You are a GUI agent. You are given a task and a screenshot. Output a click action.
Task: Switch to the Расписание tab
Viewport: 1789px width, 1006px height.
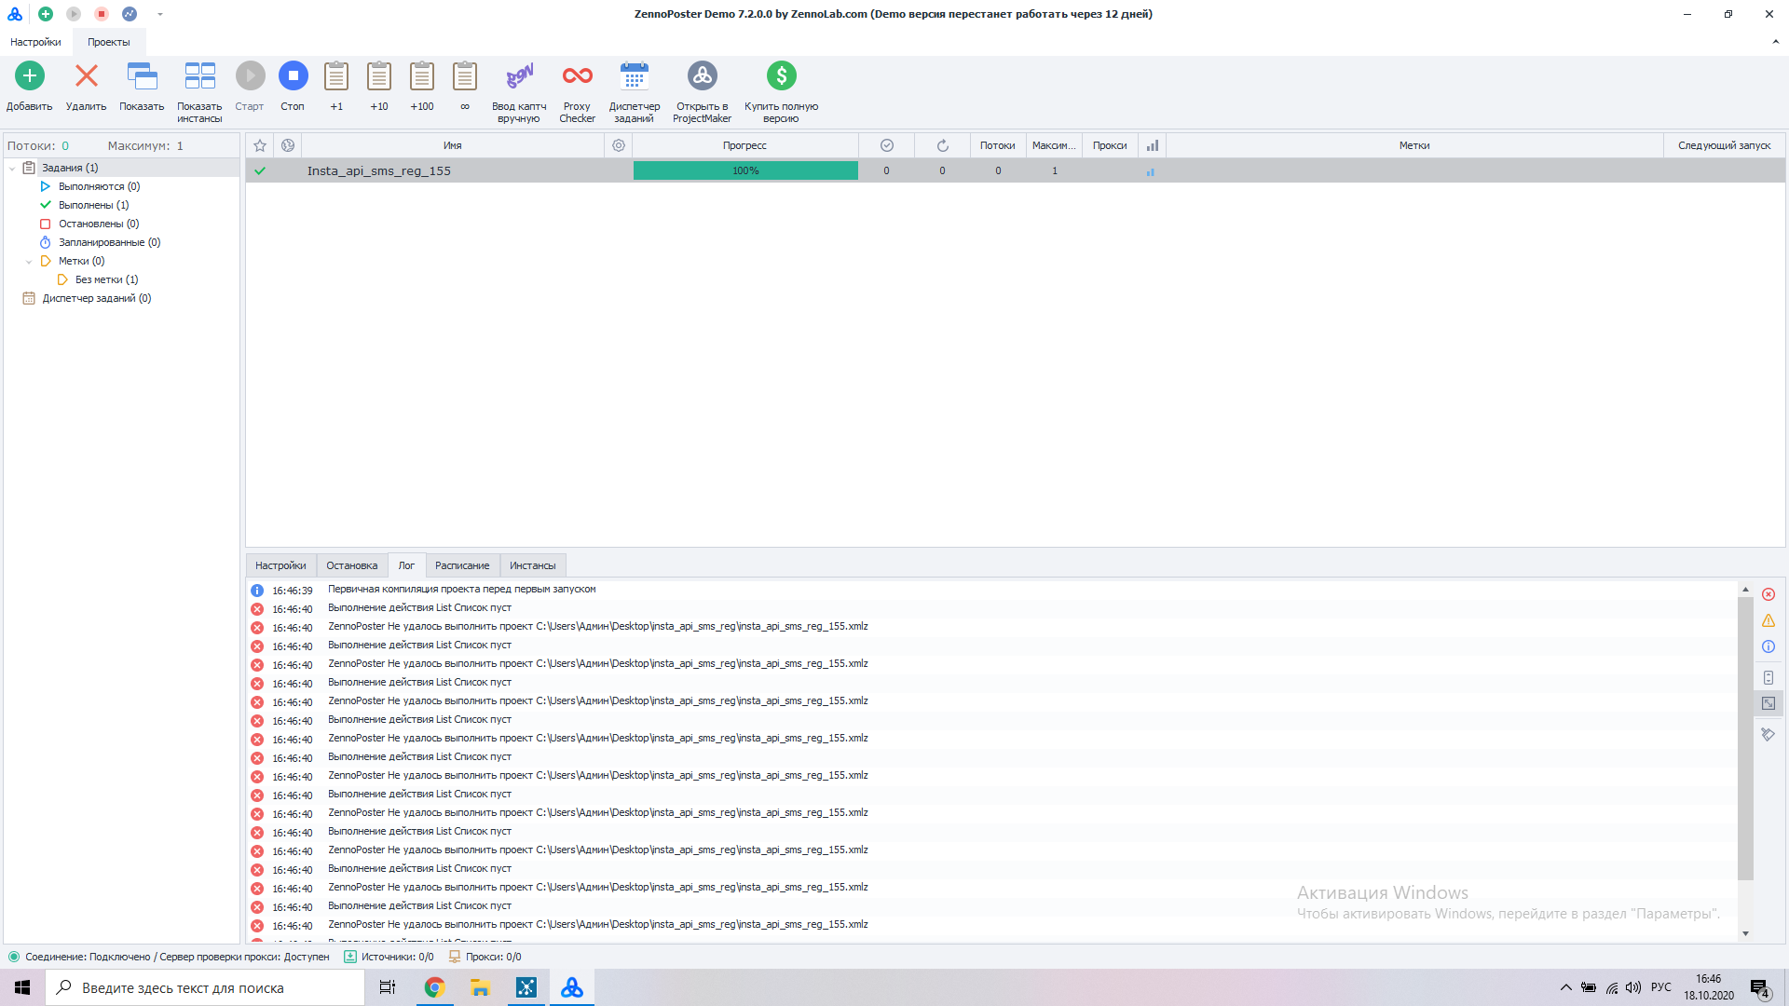point(462,565)
